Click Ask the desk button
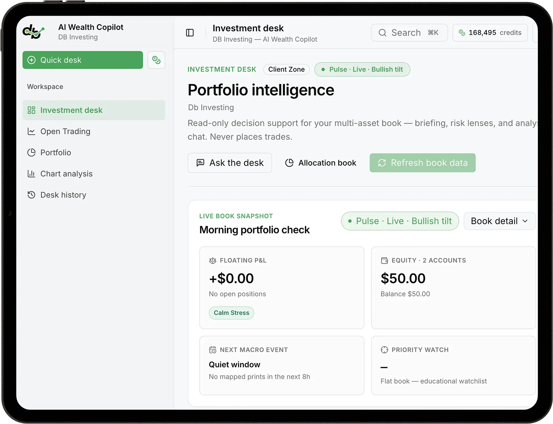The height and width of the screenshot is (424, 553). 230,163
